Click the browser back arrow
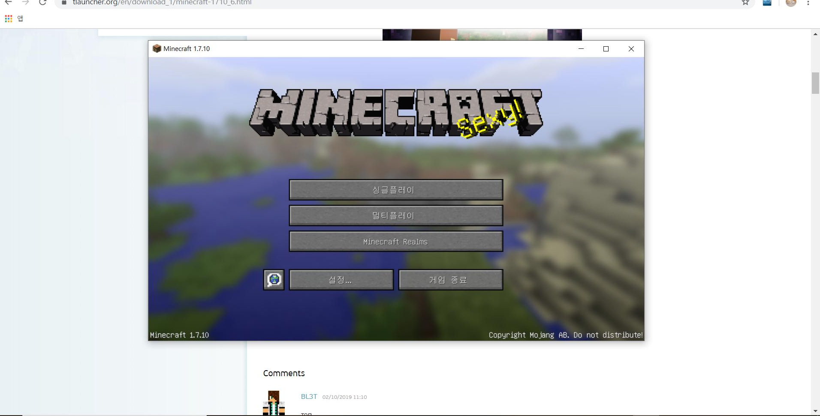This screenshot has height=416, width=820. point(8,3)
